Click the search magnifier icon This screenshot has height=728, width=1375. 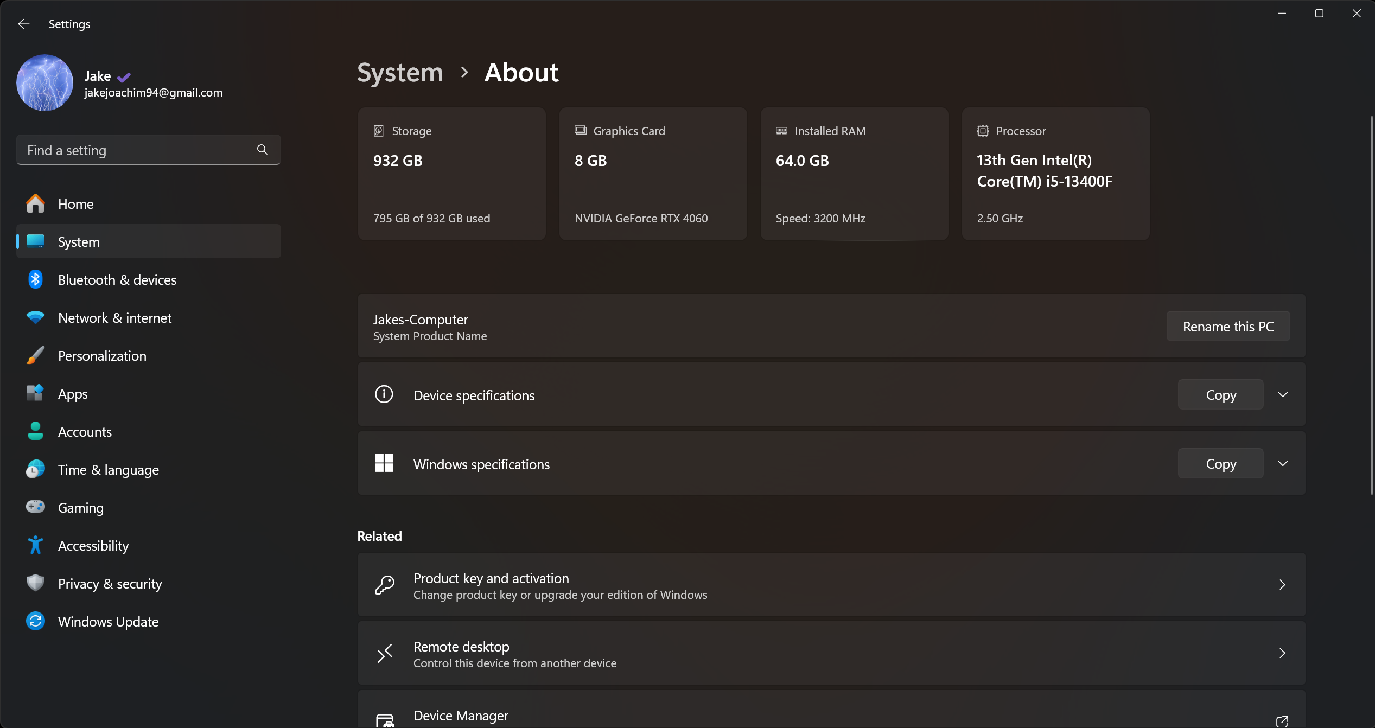(x=262, y=150)
